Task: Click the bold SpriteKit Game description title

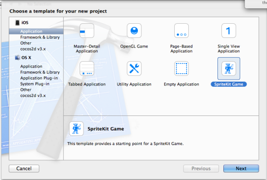Action: pyautogui.click(x=106, y=129)
